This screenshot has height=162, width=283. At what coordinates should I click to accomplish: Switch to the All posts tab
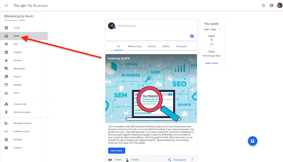(x=118, y=46)
